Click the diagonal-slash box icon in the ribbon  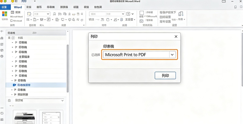click(x=49, y=20)
